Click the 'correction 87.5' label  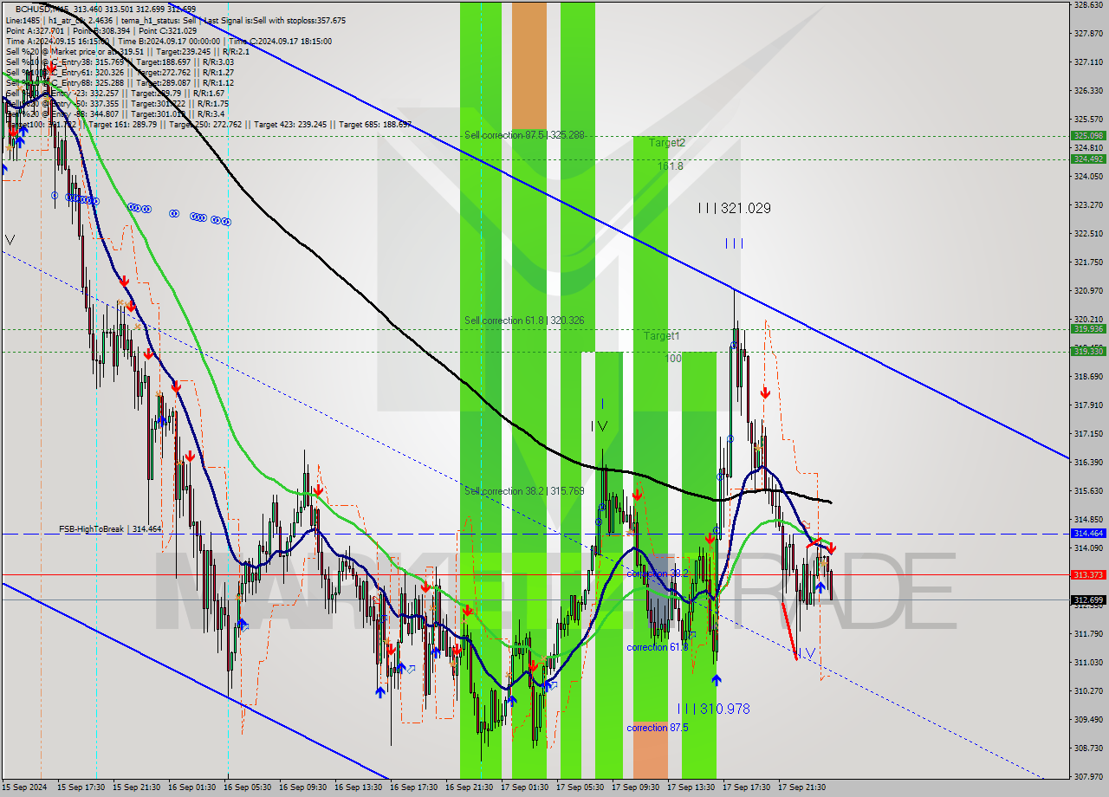[x=658, y=728]
